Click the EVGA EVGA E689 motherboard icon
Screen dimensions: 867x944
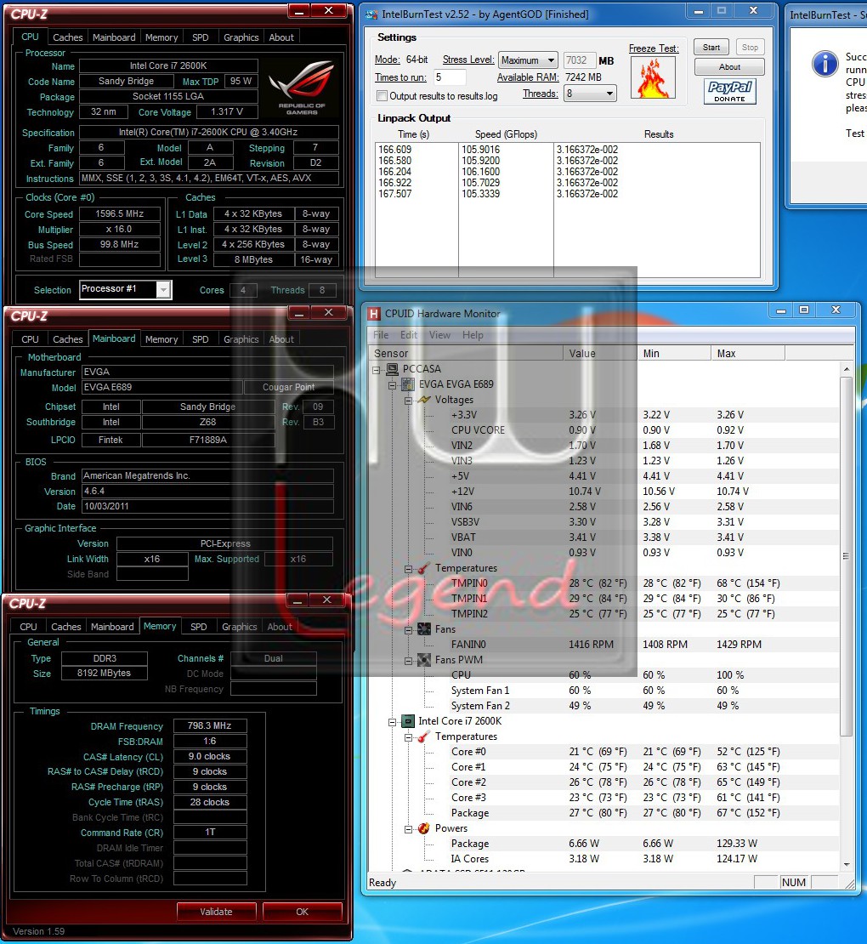408,384
